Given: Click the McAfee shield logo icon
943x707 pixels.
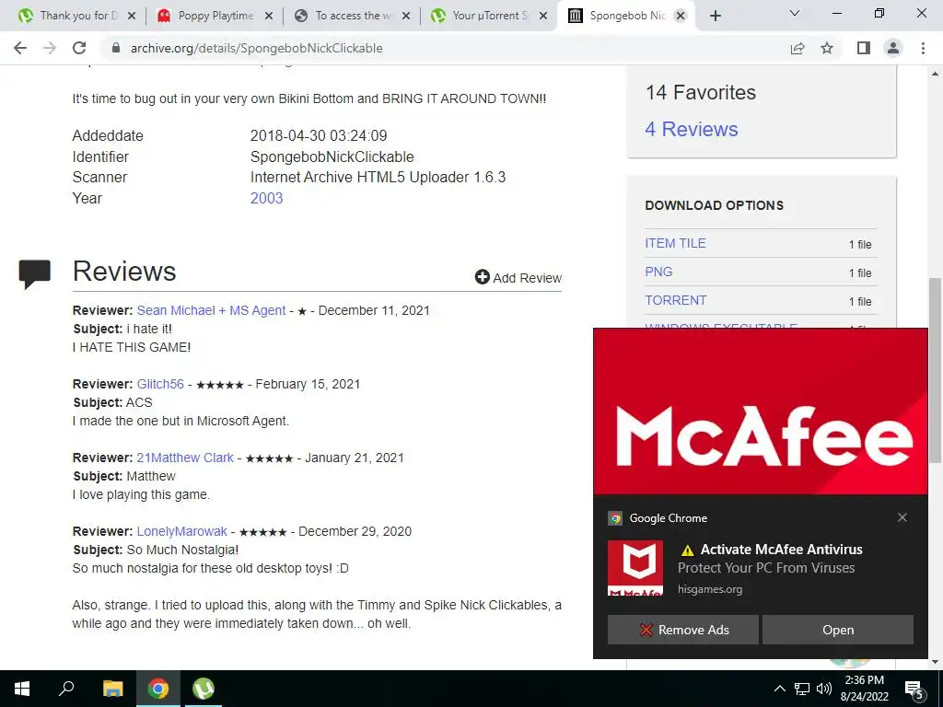Looking at the screenshot, I should pyautogui.click(x=635, y=567).
